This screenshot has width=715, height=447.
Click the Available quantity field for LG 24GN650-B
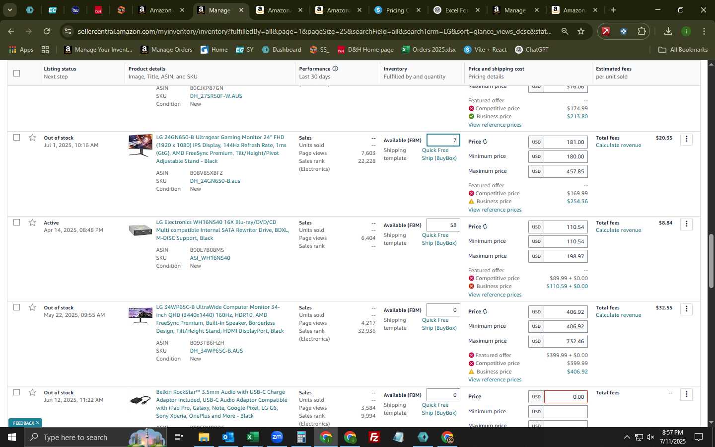(443, 140)
